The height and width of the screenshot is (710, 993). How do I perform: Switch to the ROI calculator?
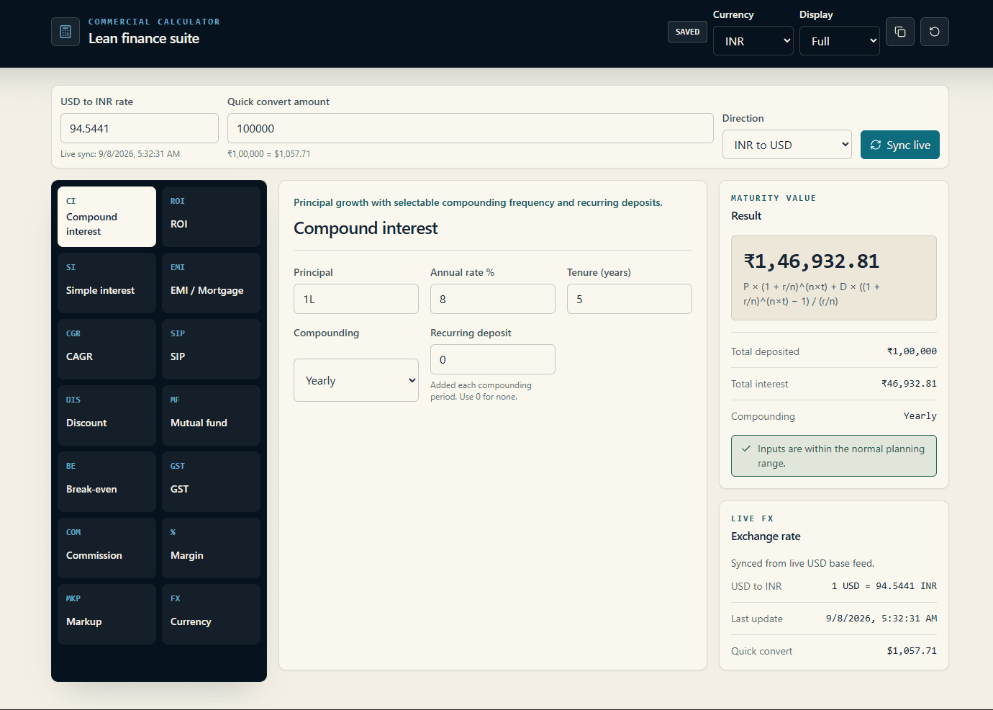click(x=211, y=217)
